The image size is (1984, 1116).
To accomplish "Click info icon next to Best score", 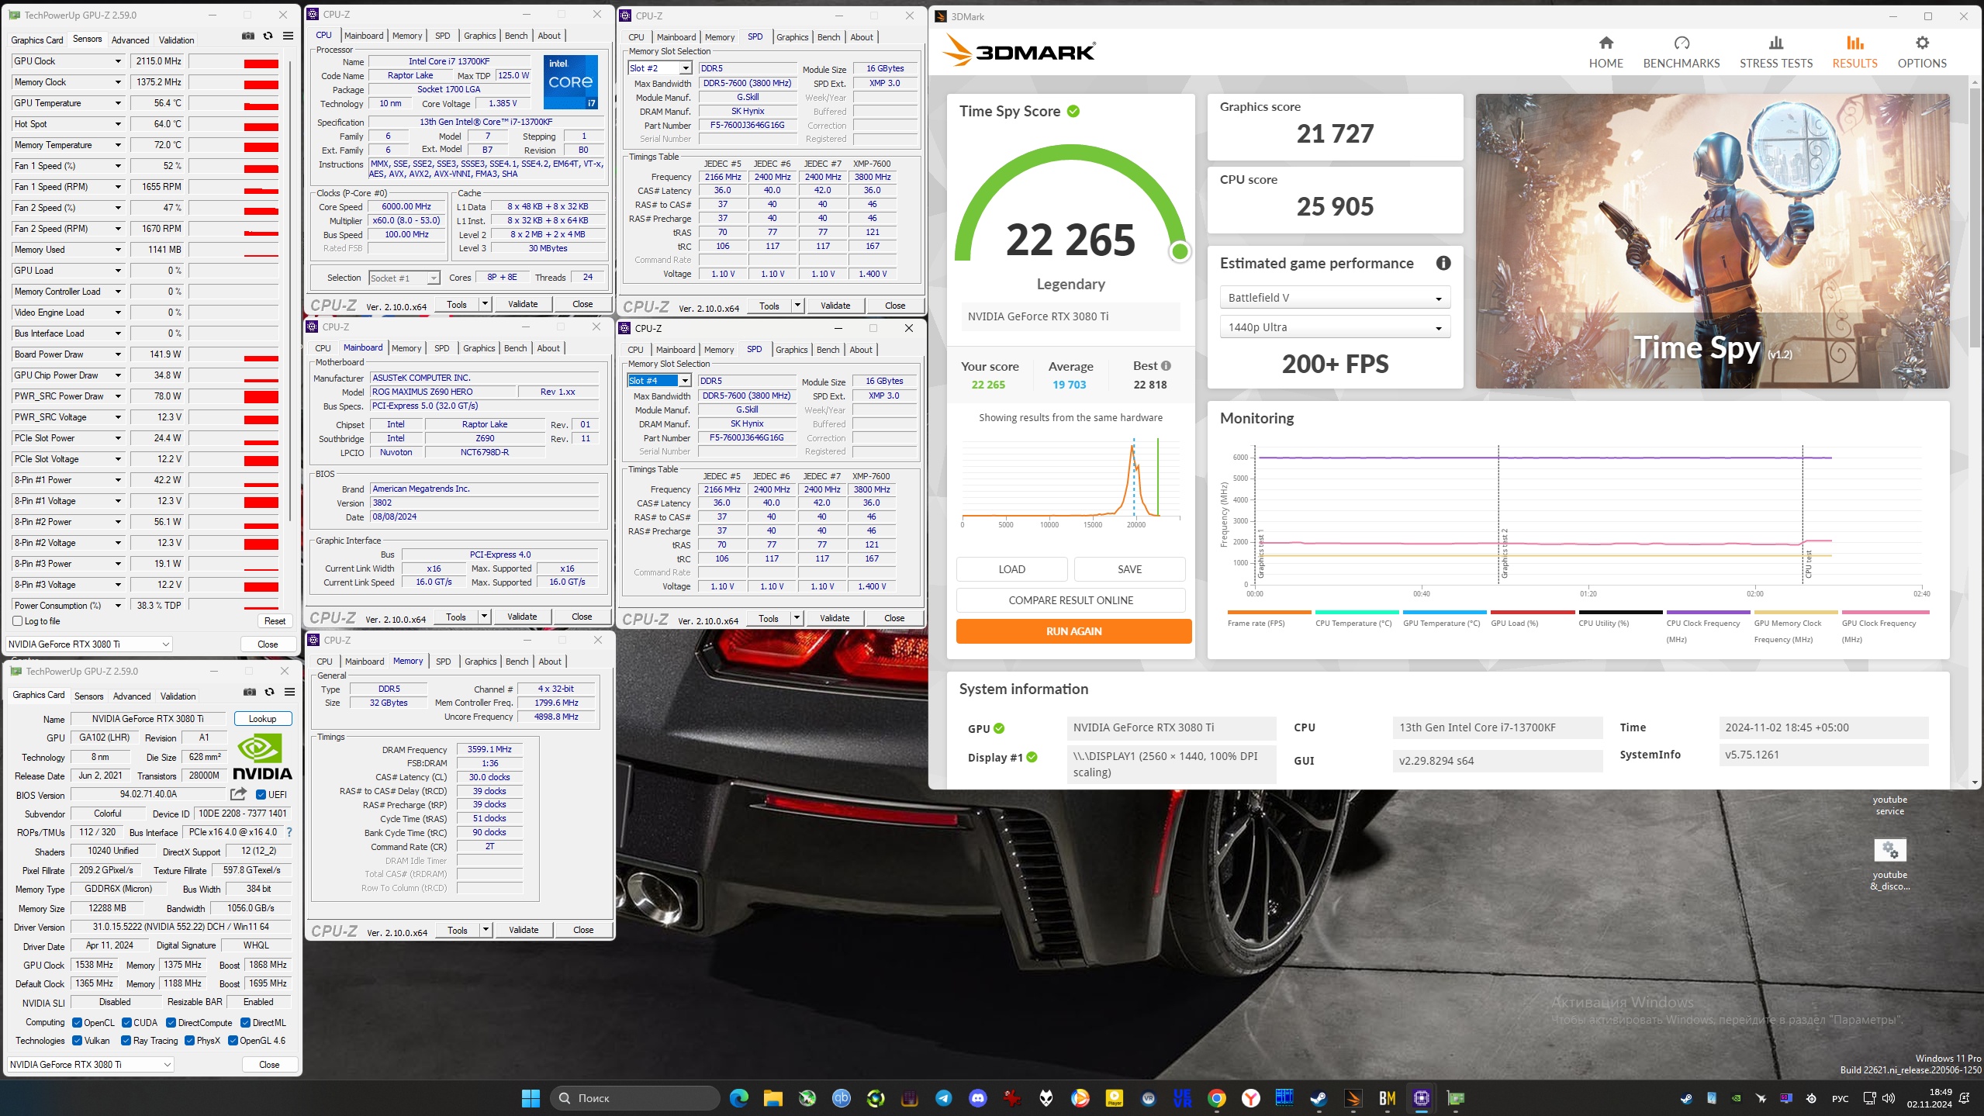I will pyautogui.click(x=1167, y=366).
